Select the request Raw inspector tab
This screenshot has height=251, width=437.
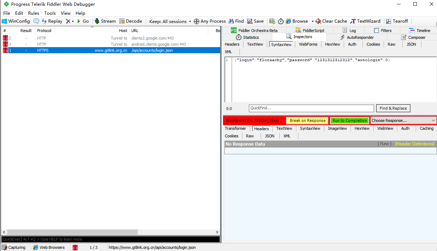[x=392, y=44]
